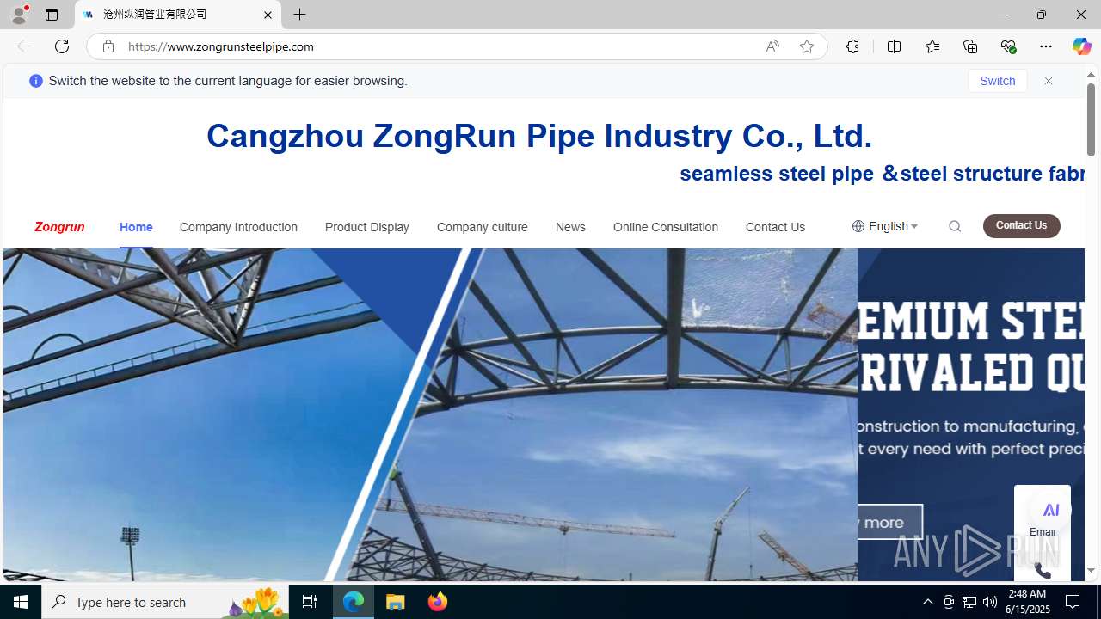This screenshot has width=1101, height=619.
Task: Click the taskbar search box
Action: [165, 602]
